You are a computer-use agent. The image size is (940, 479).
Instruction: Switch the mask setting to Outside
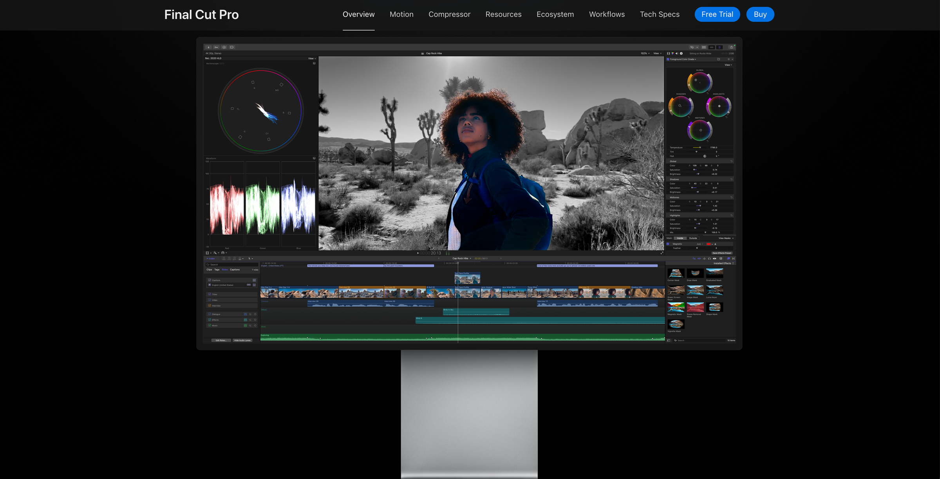(693, 238)
